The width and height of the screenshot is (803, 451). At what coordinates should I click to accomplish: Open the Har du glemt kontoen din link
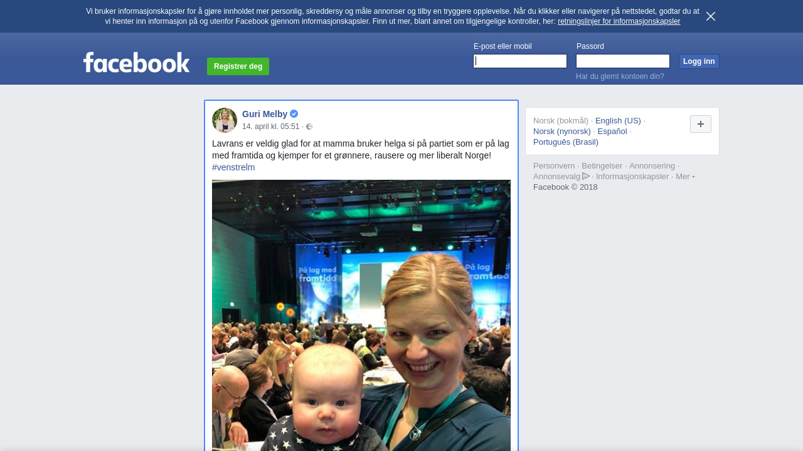point(620,76)
